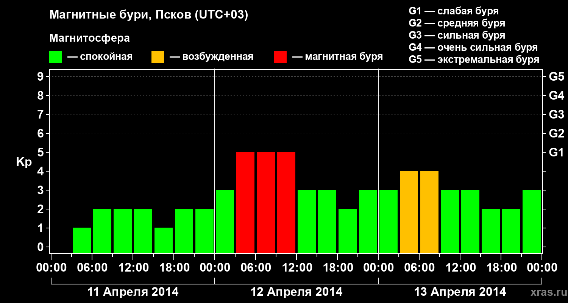Click the G2 label on right axis
The height and width of the screenshot is (303, 568).
coord(556,134)
